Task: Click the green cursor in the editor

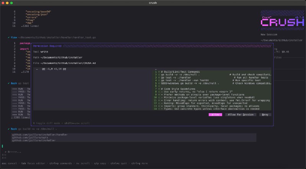Action: click(x=2, y=146)
